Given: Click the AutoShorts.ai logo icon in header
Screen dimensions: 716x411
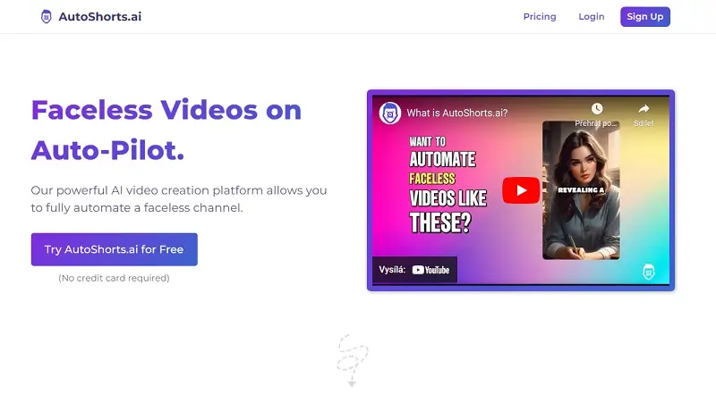Looking at the screenshot, I should tap(47, 17).
